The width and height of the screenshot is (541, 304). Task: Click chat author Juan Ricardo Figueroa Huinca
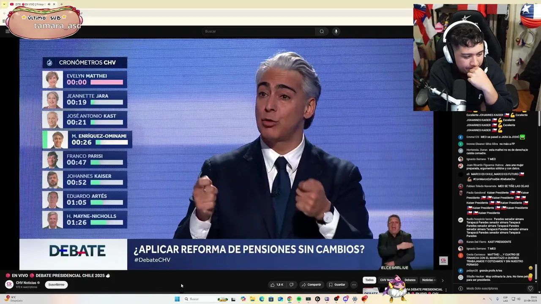(485, 165)
